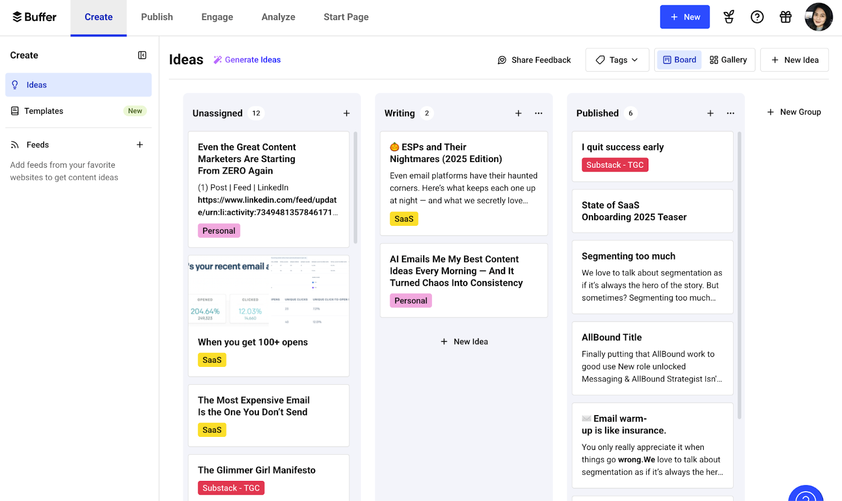Click the sprout icon in top bar
842x501 pixels.
pos(728,17)
